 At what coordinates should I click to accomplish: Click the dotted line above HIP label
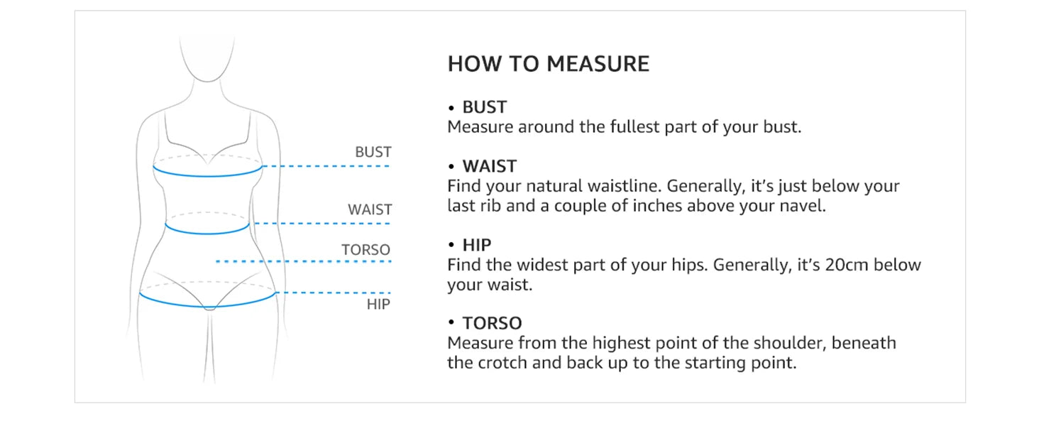pos(332,293)
